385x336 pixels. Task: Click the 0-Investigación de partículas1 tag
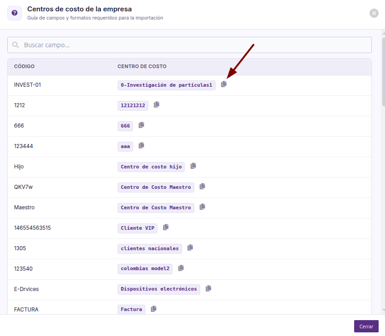coord(167,85)
